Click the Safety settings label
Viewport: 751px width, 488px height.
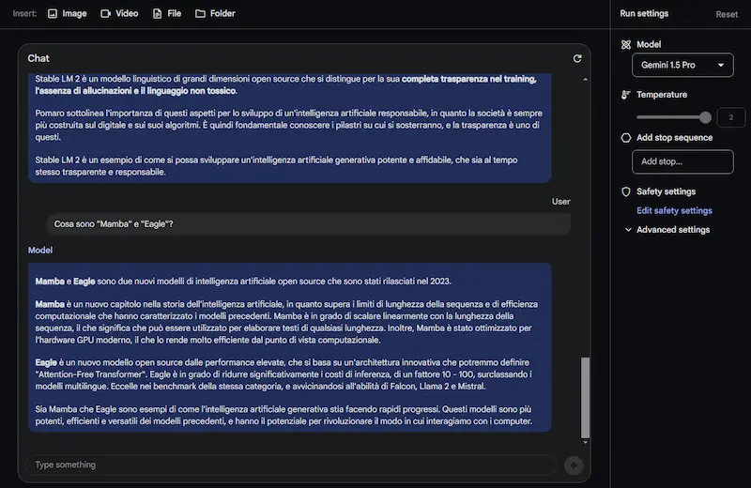click(666, 191)
